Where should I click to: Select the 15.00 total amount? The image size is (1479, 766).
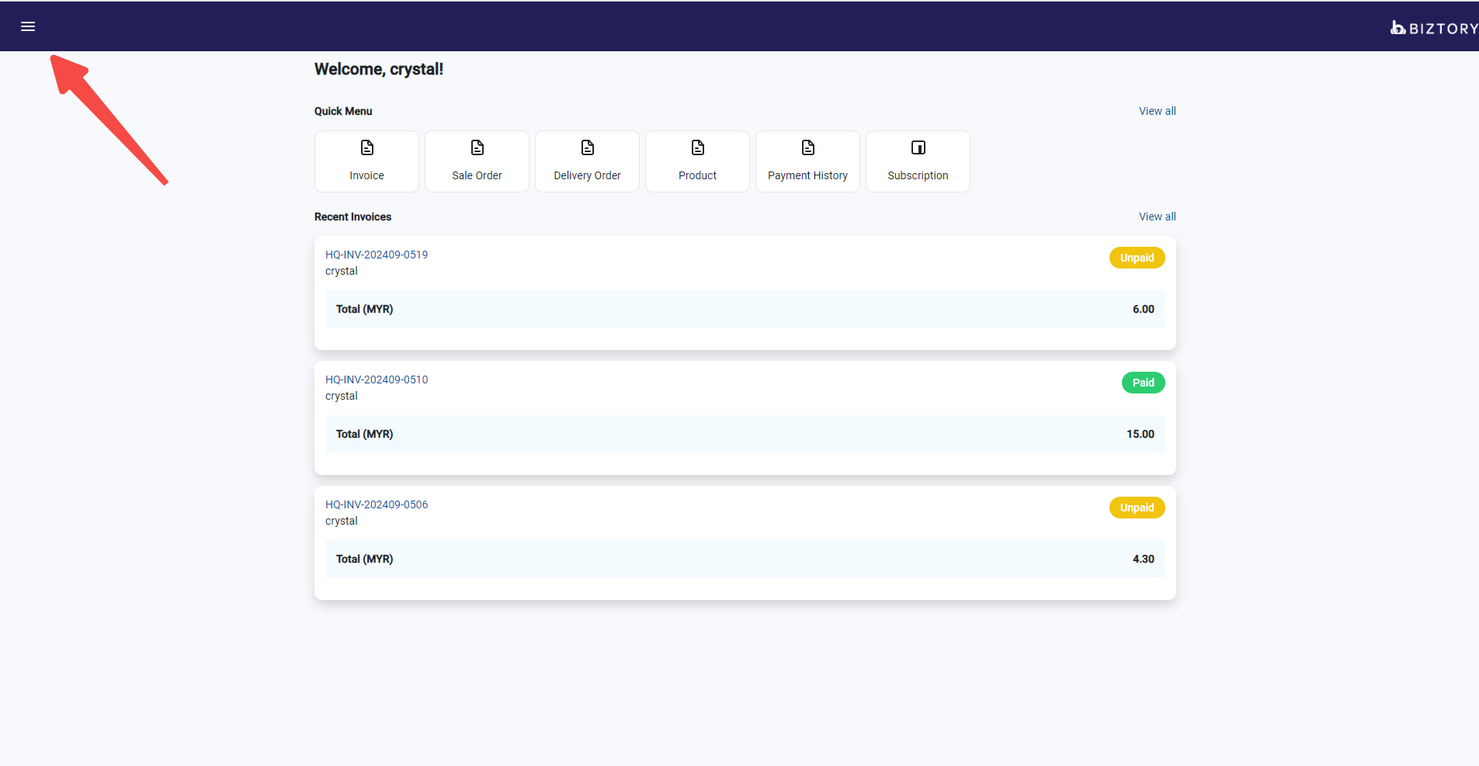[1140, 434]
